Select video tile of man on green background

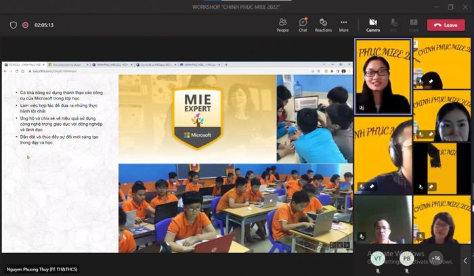[383, 220]
